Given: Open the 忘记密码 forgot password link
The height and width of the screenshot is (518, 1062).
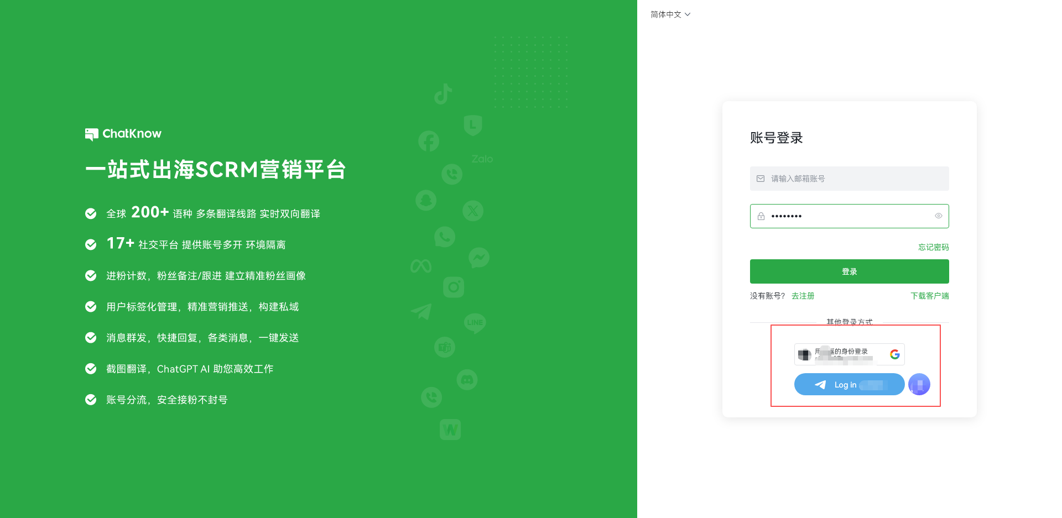Looking at the screenshot, I should (x=933, y=247).
